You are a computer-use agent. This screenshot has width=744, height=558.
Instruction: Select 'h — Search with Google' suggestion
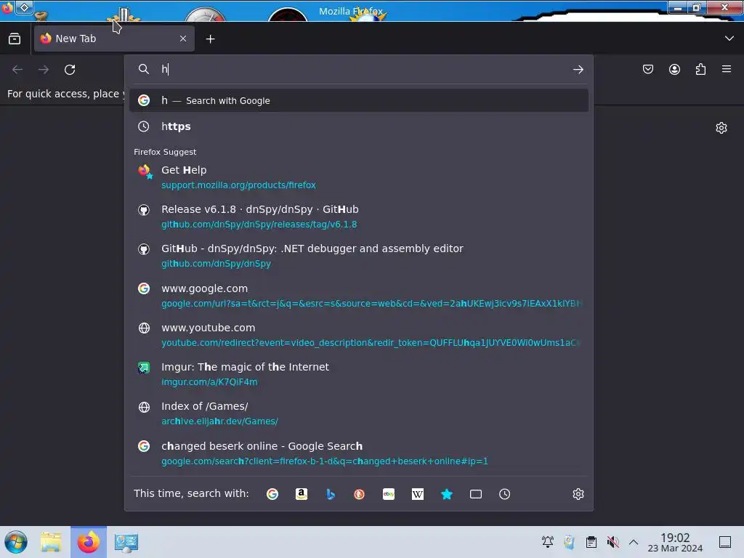[359, 100]
